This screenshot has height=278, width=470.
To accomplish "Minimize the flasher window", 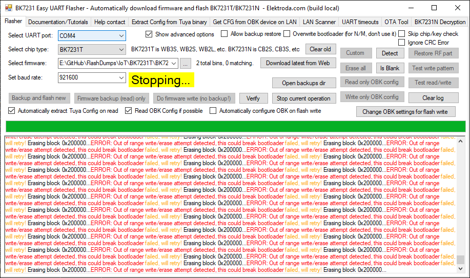I will click(x=411, y=8).
